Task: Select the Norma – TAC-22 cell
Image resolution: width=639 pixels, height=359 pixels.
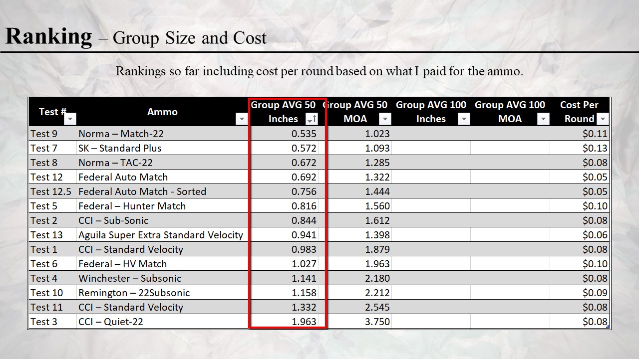Action: pyautogui.click(x=162, y=163)
